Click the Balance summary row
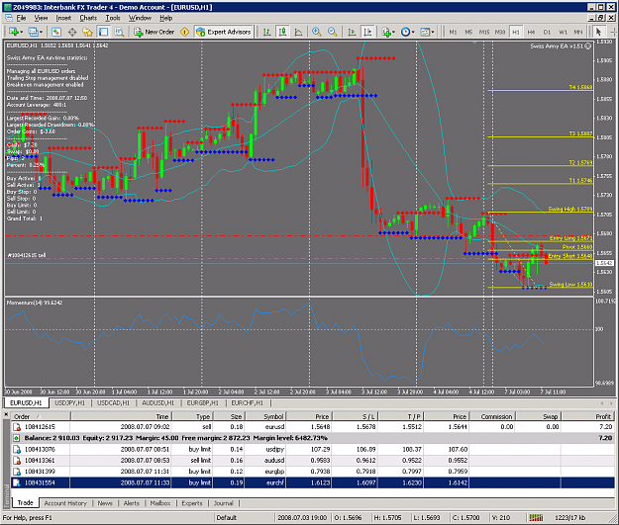This screenshot has height=525, width=619. point(313,438)
